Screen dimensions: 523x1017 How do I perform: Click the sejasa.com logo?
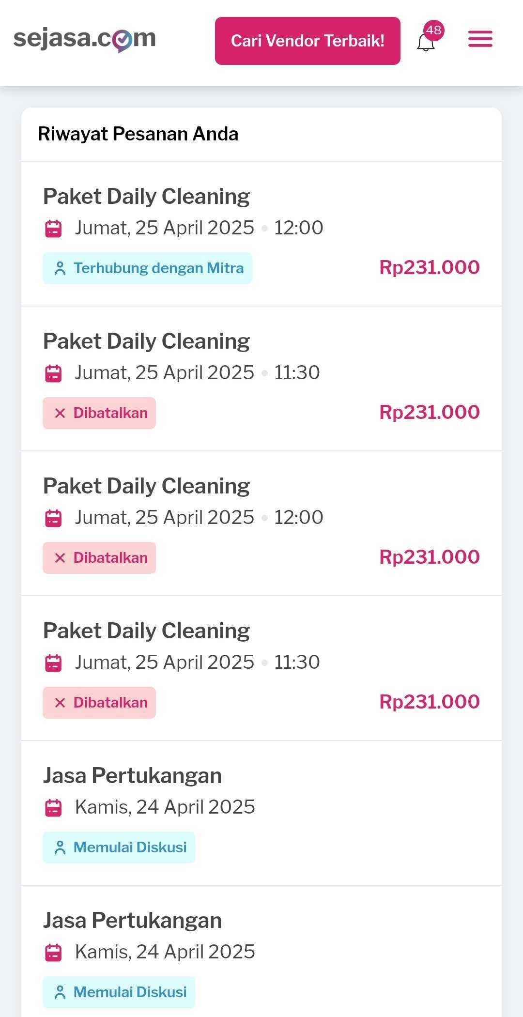tap(85, 39)
